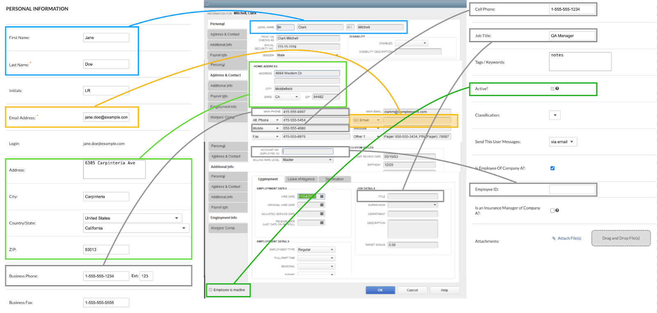The image size is (657, 313).
Task: Open the Seasonal dropdown
Action: 316,267
